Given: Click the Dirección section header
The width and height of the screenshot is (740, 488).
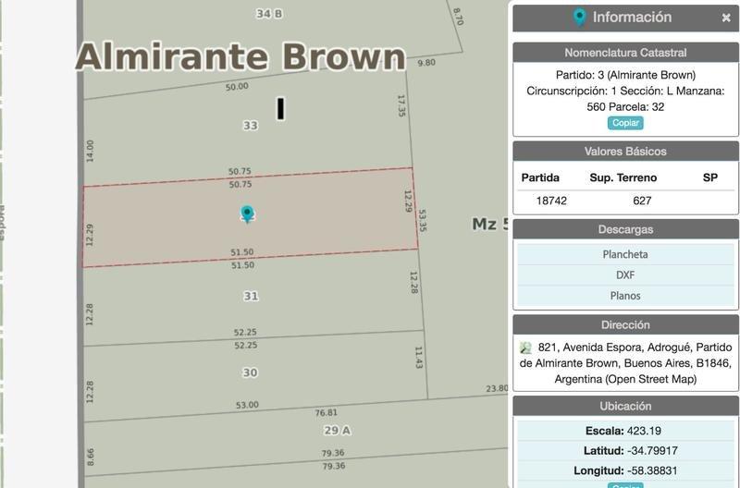Looking at the screenshot, I should coord(625,325).
